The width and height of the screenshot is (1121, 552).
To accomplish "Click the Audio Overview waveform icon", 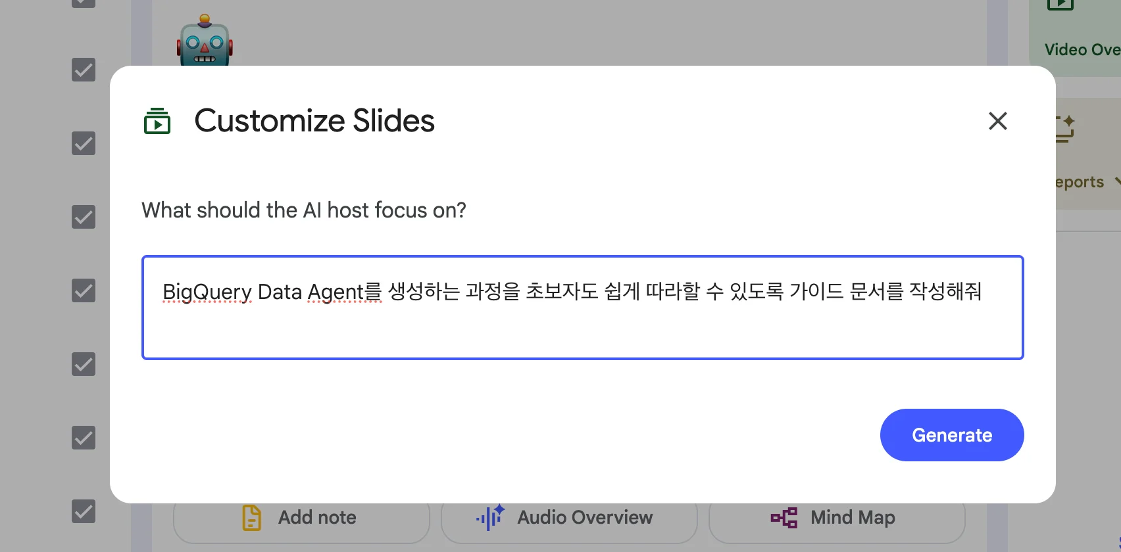I will point(490,517).
